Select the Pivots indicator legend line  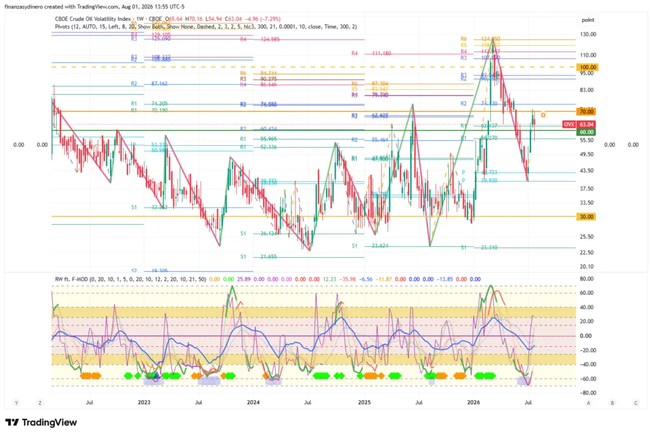tap(206, 27)
